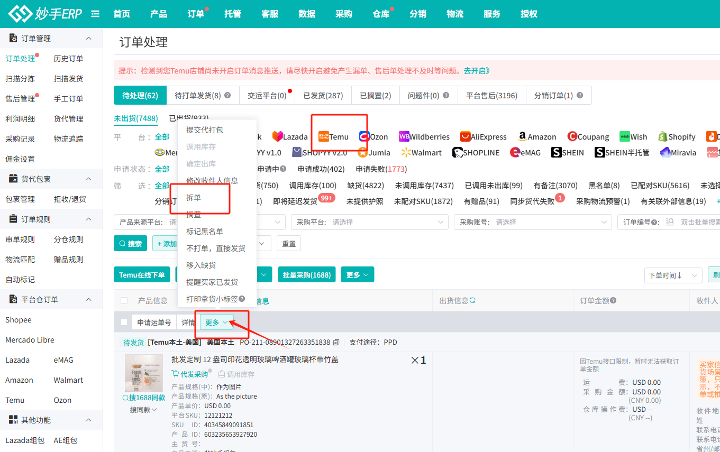Click the 代发采购 link on product
Viewport: 720px width, 452px height.
189,374
